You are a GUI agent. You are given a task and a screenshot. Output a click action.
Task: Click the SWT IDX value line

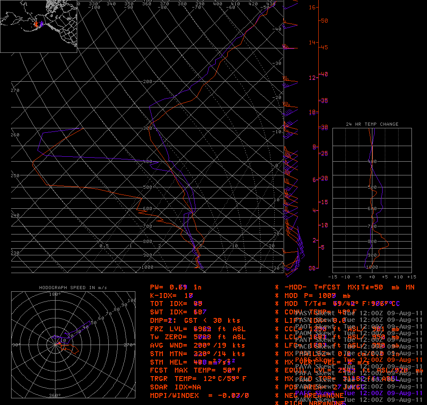coord(178,312)
